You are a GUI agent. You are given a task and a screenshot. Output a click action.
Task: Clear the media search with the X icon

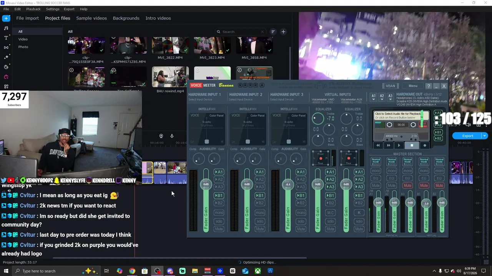point(263,32)
